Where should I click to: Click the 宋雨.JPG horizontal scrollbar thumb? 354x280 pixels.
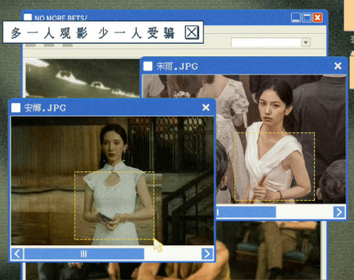pos(246,212)
